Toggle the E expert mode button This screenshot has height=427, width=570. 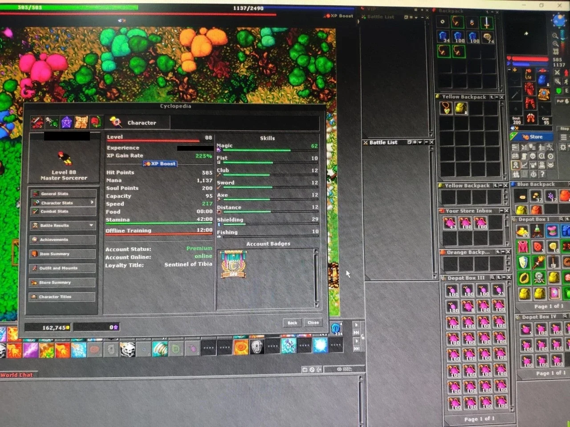pyautogui.click(x=567, y=91)
